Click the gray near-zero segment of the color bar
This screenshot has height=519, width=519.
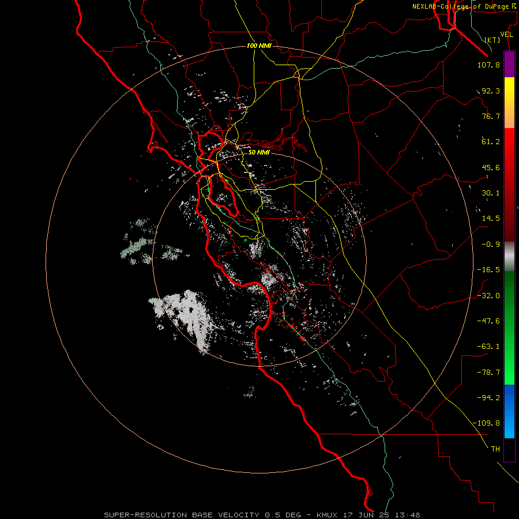click(509, 255)
